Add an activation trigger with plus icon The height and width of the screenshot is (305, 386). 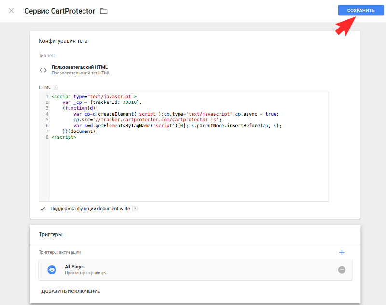[x=342, y=252]
